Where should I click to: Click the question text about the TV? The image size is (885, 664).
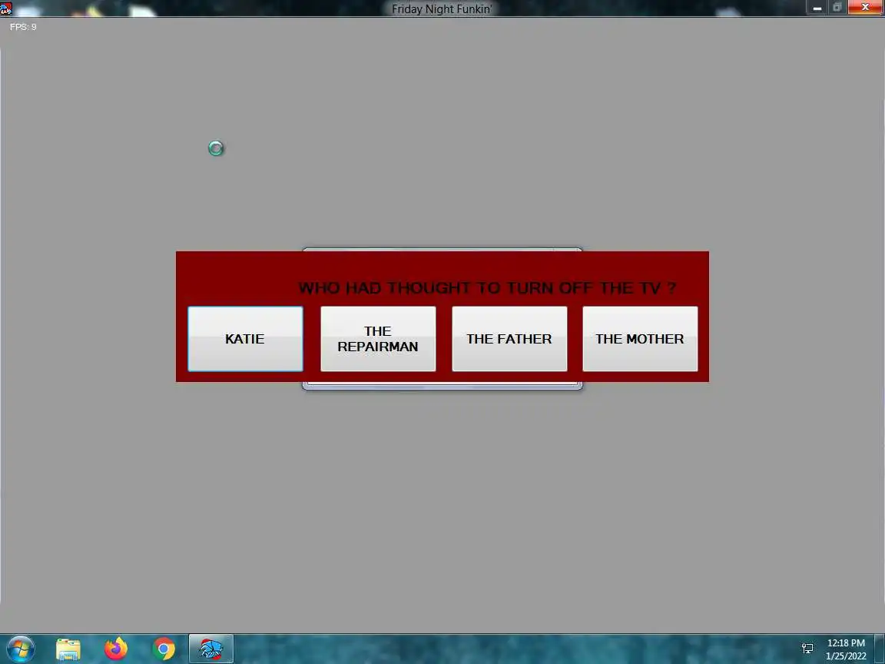coord(487,288)
